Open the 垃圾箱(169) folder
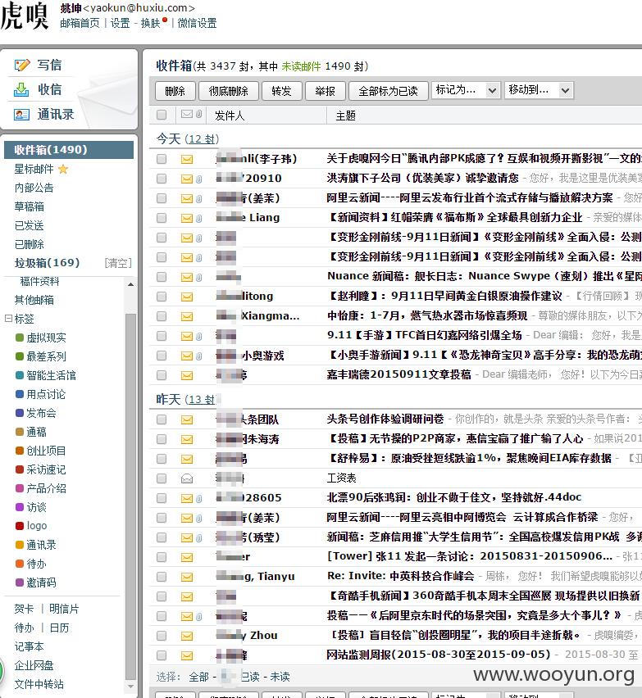The width and height of the screenshot is (642, 698). (48, 263)
